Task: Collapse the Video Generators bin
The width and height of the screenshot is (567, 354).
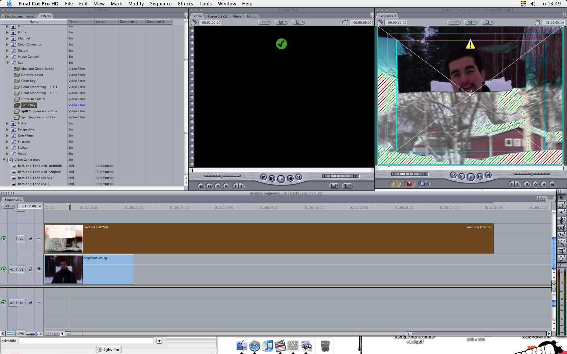Action: click(x=4, y=160)
